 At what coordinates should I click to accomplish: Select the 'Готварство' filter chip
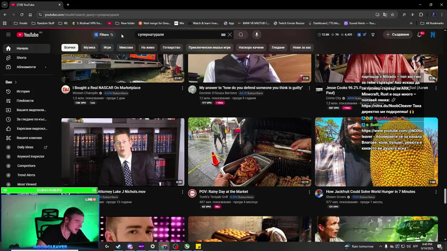click(171, 47)
